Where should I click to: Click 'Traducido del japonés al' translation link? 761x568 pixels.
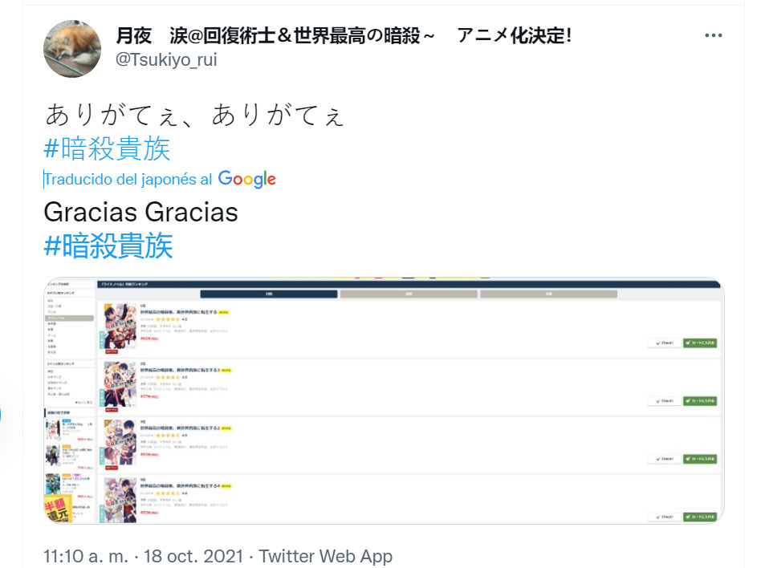[128, 180]
